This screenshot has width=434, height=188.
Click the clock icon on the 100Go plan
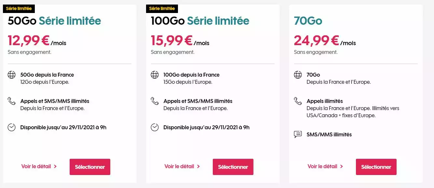[x=155, y=127]
